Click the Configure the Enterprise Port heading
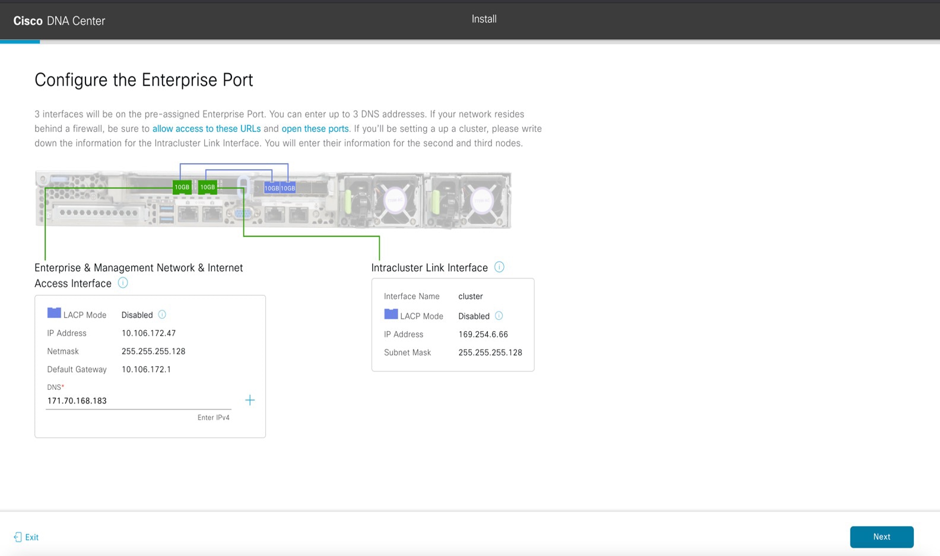Image resolution: width=940 pixels, height=556 pixels. [144, 80]
